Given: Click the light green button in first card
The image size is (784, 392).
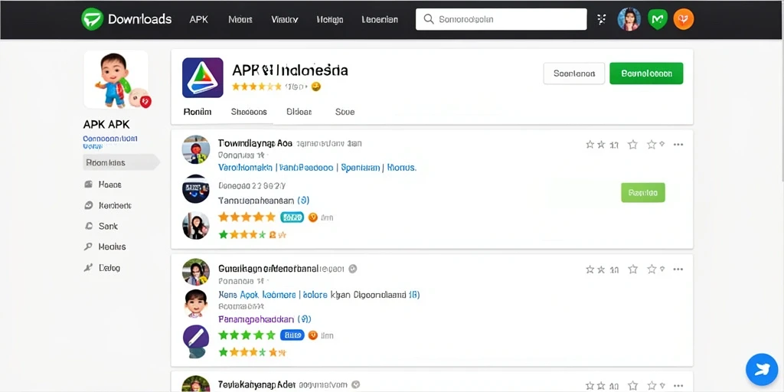Looking at the screenshot, I should (x=643, y=192).
